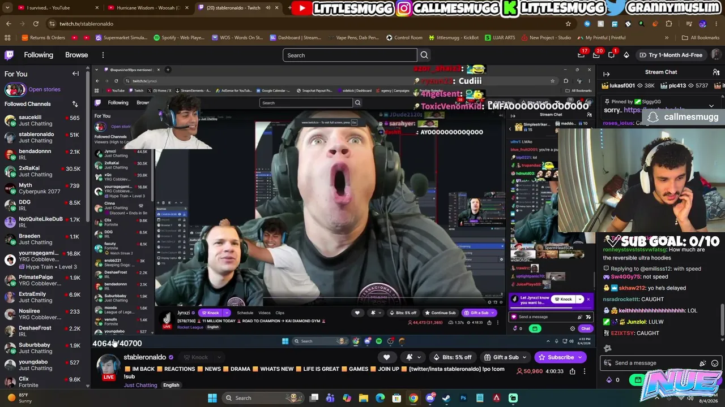Viewport: 725px width, 407px height.
Task: Open the chat emote picker
Action: coord(715,363)
